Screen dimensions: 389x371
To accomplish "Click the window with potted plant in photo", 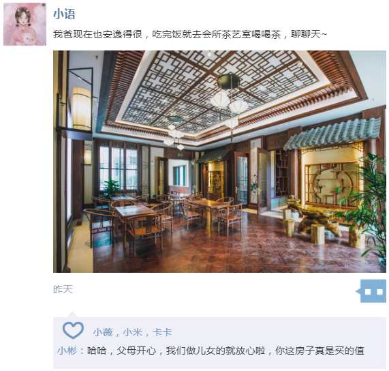I will point(116,169).
